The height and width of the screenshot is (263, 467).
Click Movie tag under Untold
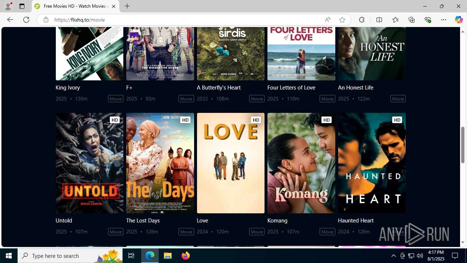point(116,232)
